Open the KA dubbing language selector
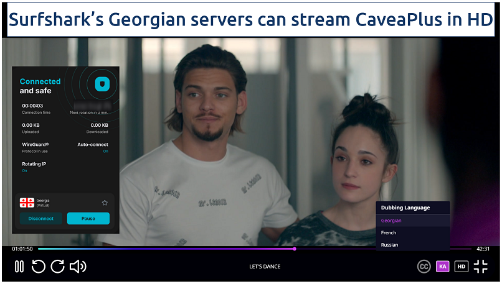This screenshot has width=502, height=284. [442, 267]
